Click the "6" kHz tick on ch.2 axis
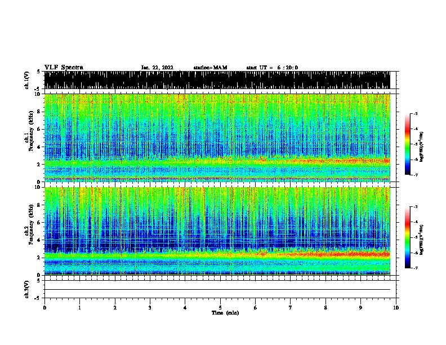Screen dimensions: 446x345 coord(39,222)
